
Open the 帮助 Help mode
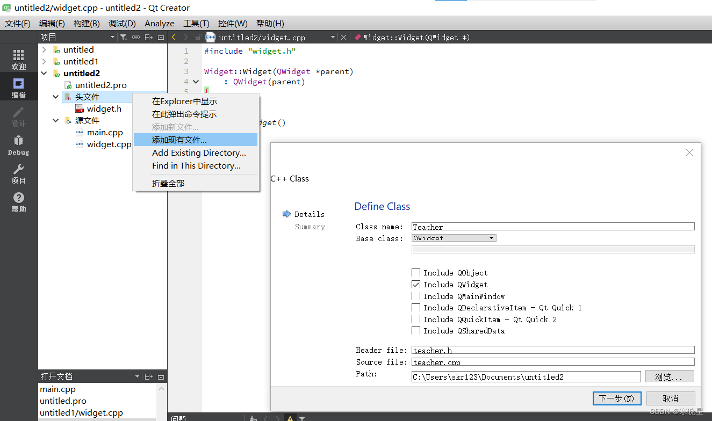[19, 202]
